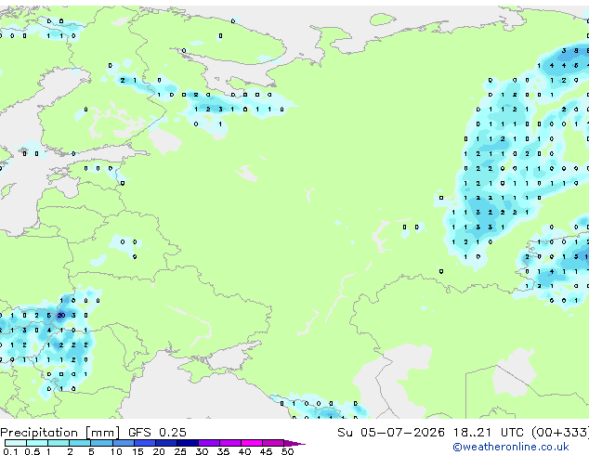Click the 25–30 mm legend color swatch
Screen dimensions: 589x455
187,443
